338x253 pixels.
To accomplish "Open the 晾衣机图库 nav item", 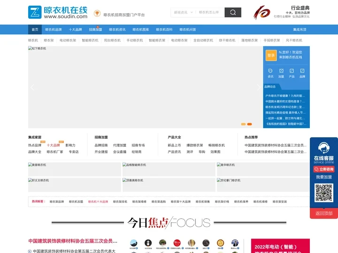I will click(x=141, y=30).
